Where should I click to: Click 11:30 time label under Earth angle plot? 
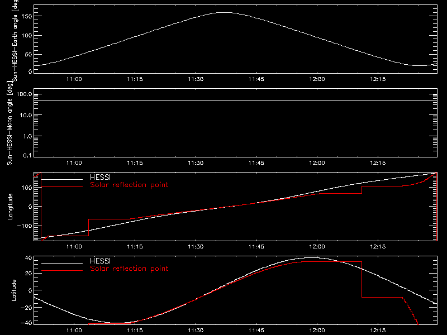(196, 79)
